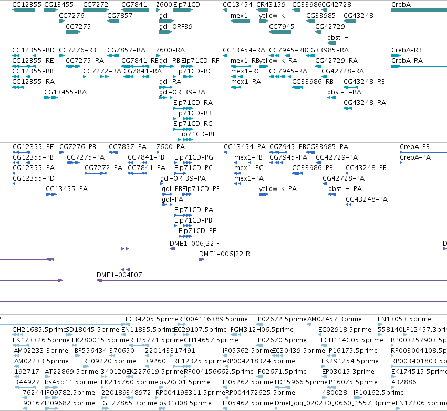Select the DME1-004F07 clone label

tap(119, 275)
